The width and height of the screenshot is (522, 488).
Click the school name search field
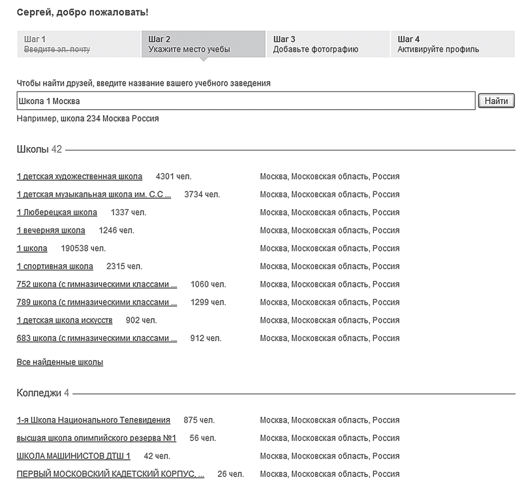245,101
